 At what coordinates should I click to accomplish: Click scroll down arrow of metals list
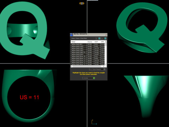tap(106, 64)
